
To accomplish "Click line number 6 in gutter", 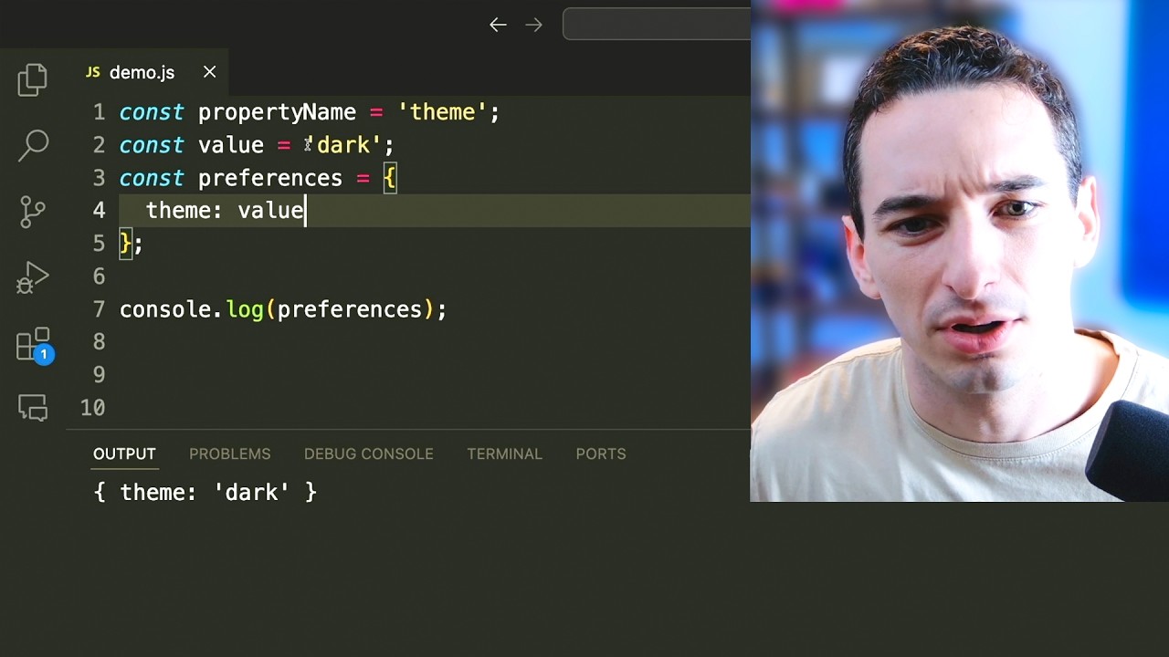I will (x=99, y=276).
